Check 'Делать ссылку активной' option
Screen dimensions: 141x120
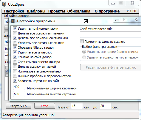coord(15,67)
